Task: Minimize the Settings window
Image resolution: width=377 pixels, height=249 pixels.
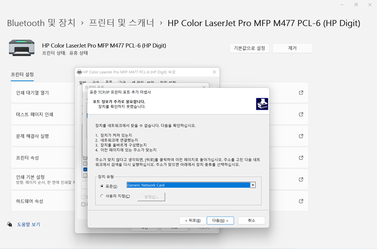Action: [342, 5]
